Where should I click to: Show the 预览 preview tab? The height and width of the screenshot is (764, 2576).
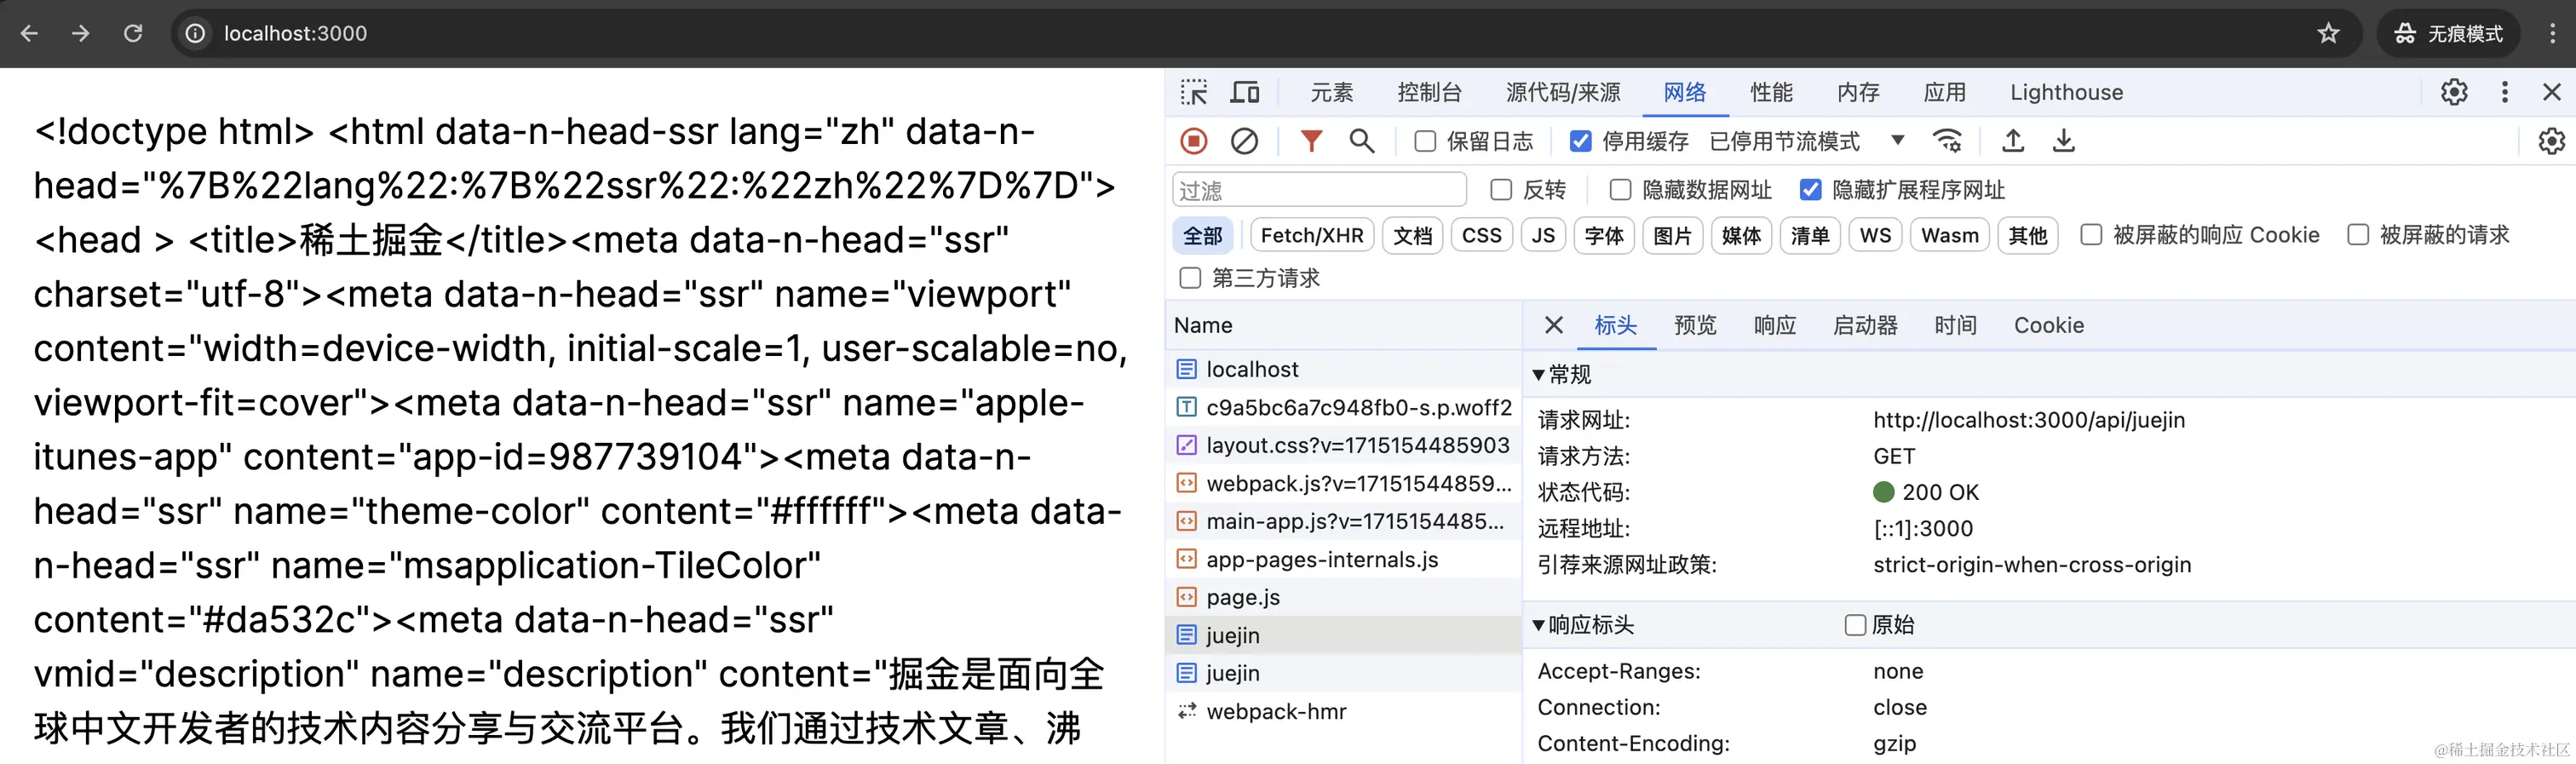[1695, 325]
